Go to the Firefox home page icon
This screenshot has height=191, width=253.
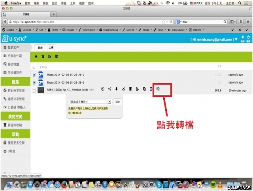tap(248, 22)
